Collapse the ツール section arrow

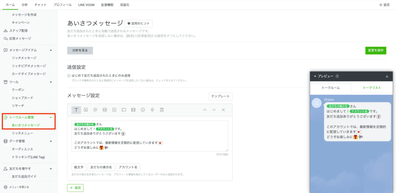point(51,82)
